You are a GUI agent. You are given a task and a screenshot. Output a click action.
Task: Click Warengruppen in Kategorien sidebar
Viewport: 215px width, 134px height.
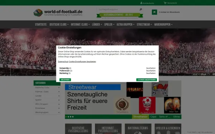(x=42, y=113)
